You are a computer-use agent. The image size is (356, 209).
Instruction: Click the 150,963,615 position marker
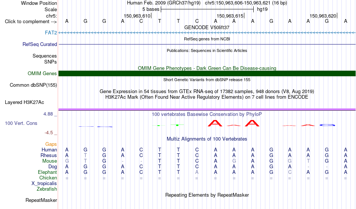230,16
